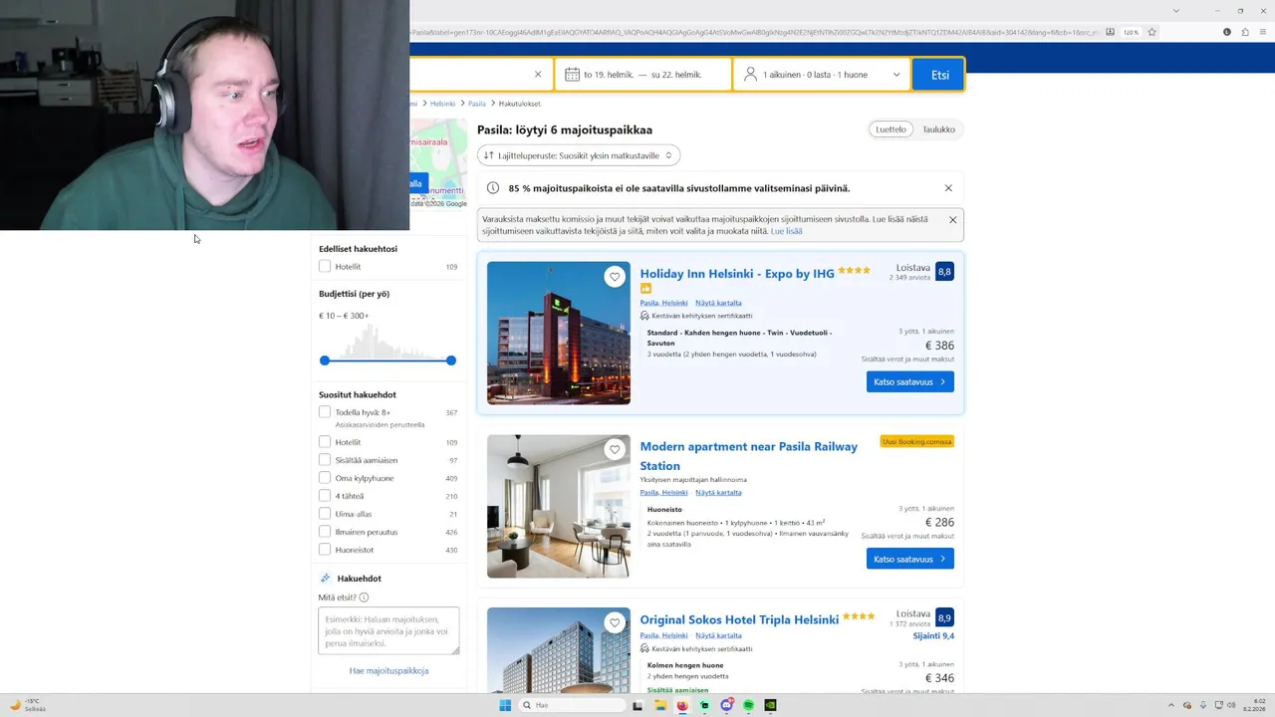Click Holiday Inn thumbs-up preferred badge
The height and width of the screenshot is (717, 1275).
coord(645,289)
